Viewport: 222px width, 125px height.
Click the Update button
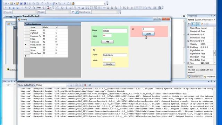[x=109, y=64]
